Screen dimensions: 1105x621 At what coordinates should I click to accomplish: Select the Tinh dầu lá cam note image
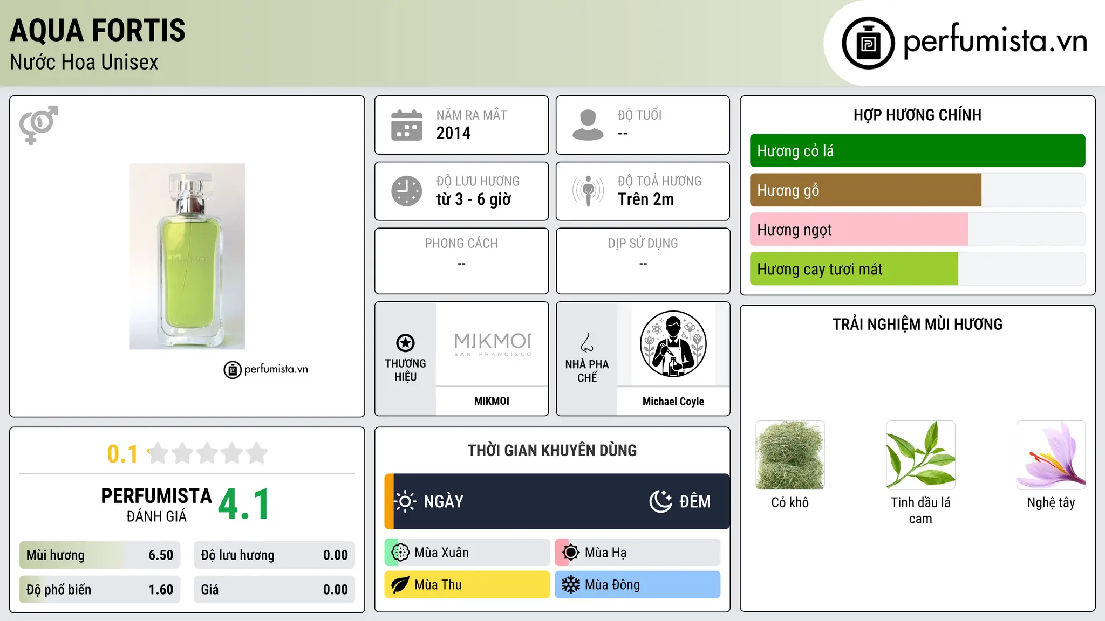pos(920,455)
